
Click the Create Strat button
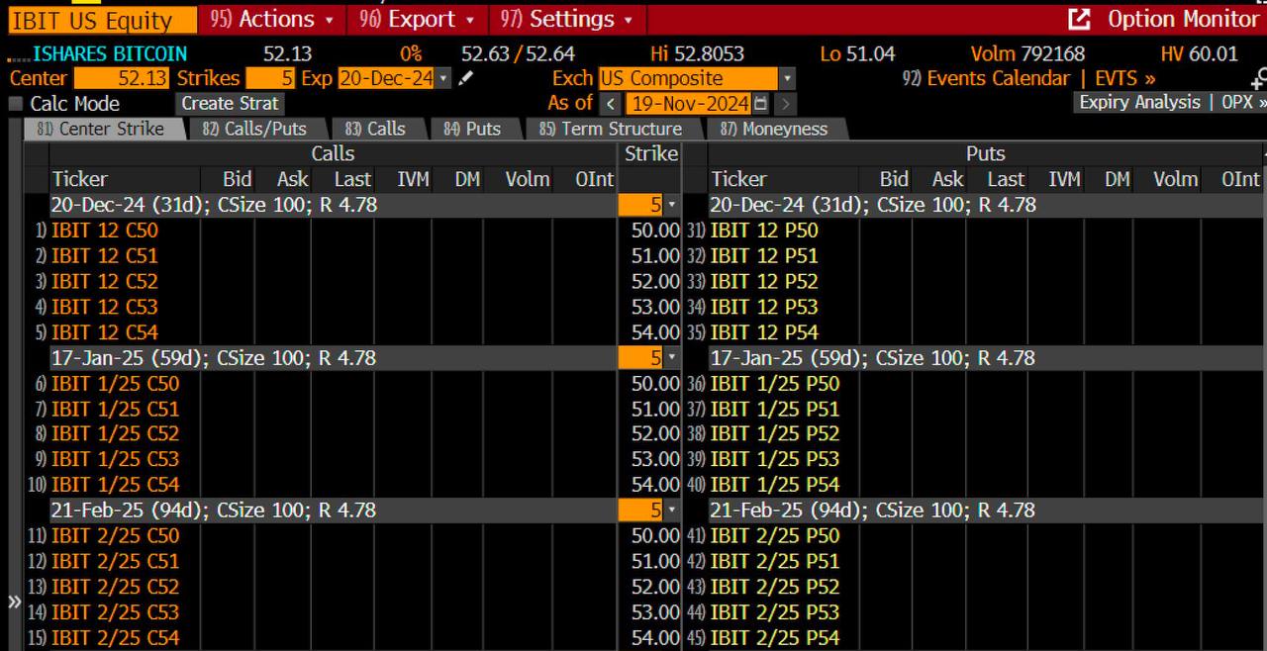[x=231, y=103]
